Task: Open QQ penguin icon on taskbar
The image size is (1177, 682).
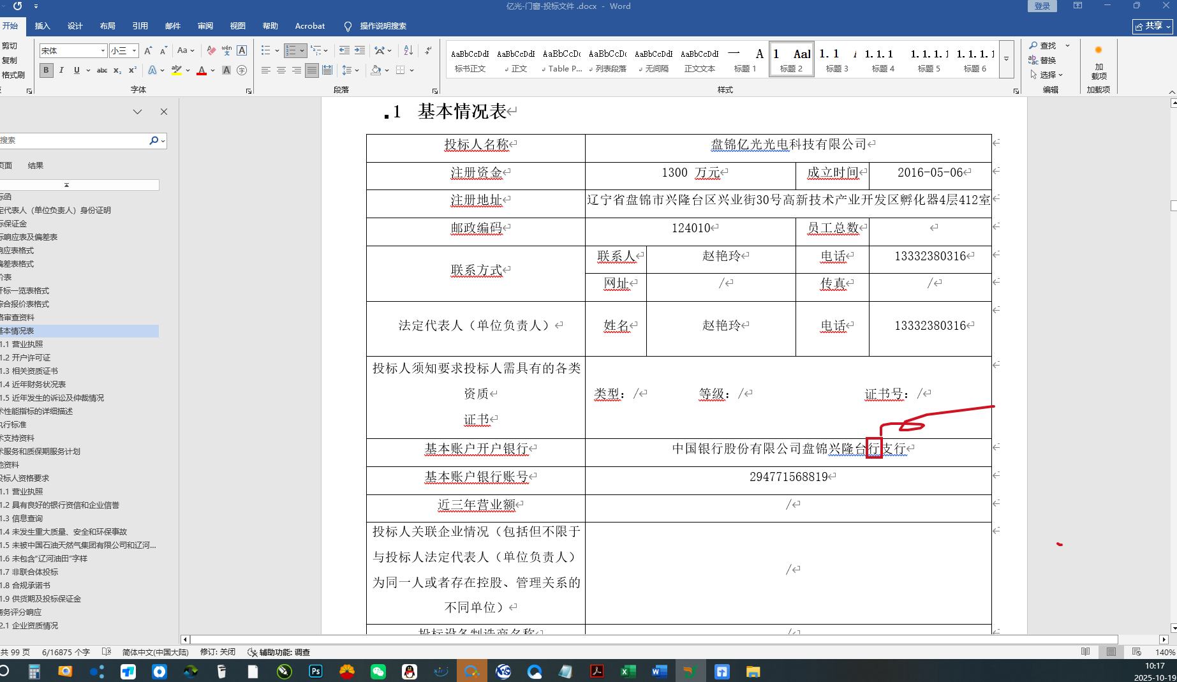Action: [x=410, y=671]
